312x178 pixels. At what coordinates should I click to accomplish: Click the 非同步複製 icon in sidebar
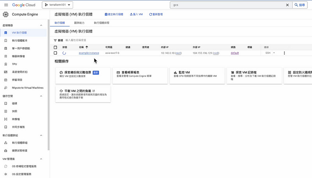coord(5,127)
